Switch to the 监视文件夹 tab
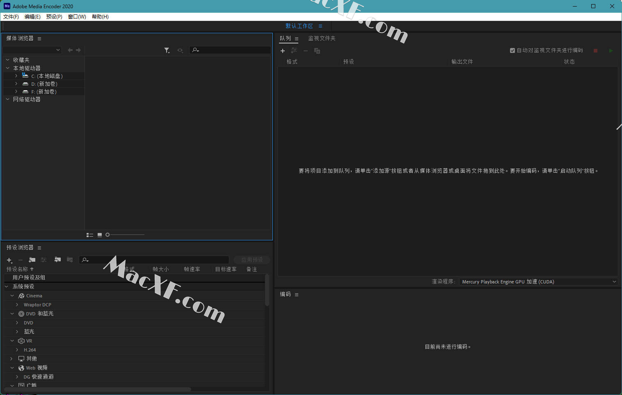Viewport: 622px width, 395px height. [x=322, y=39]
